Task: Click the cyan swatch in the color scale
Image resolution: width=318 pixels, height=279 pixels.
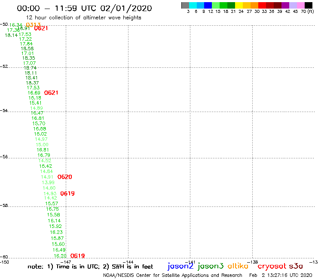Action: [193, 5]
